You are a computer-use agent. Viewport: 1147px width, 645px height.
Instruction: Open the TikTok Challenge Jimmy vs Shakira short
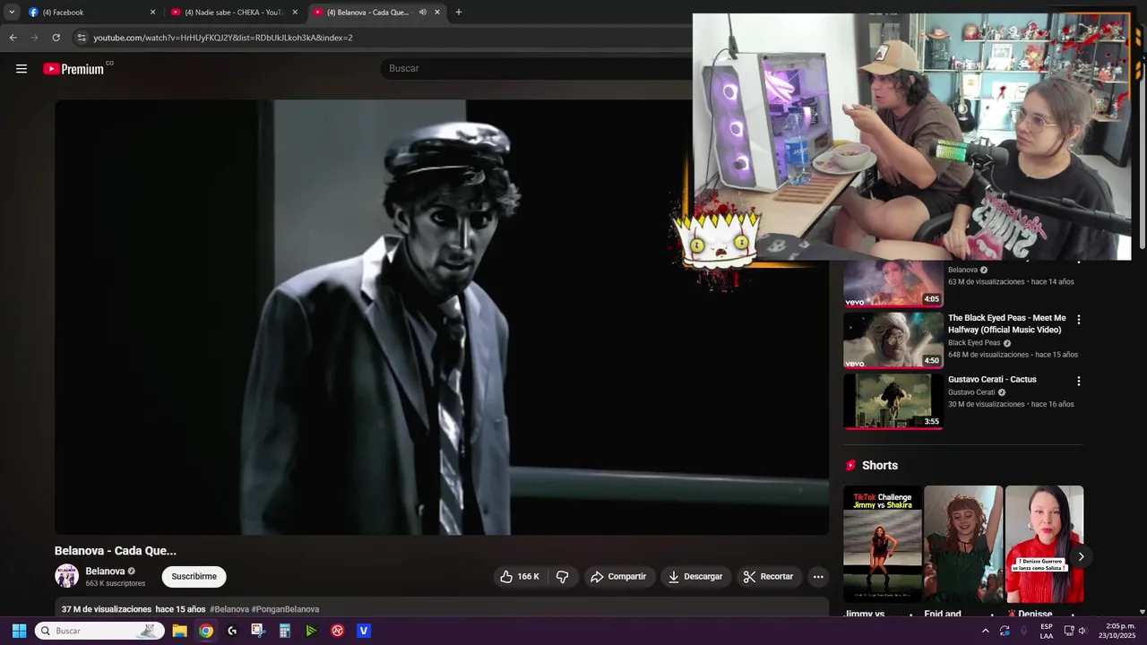coord(882,545)
